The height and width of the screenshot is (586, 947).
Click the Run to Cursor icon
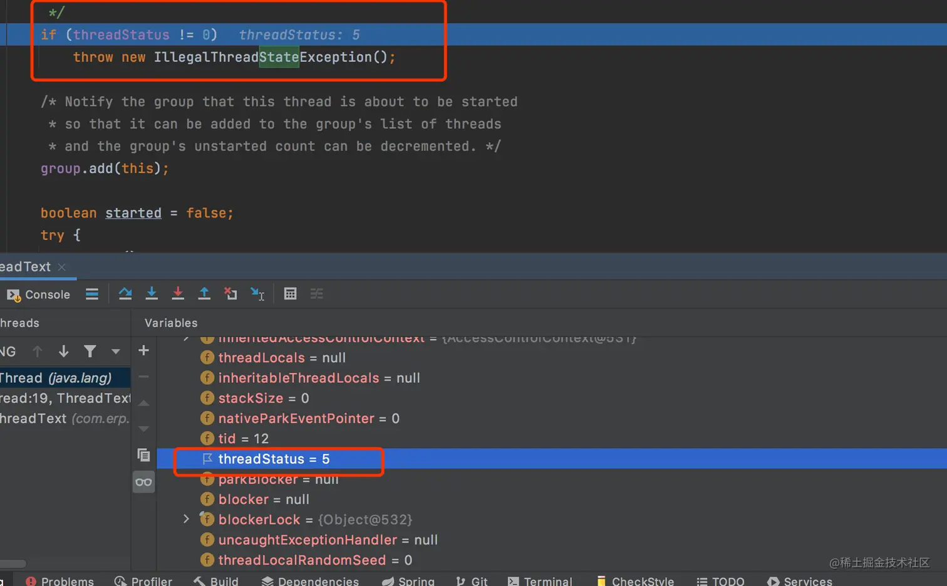(257, 293)
